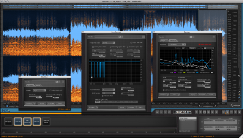Open the Frequency type dropdown

click(x=109, y=43)
